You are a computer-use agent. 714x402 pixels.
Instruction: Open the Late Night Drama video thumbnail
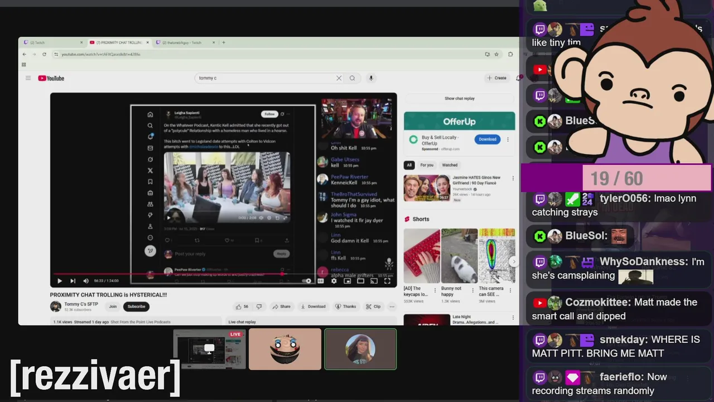pos(427,320)
